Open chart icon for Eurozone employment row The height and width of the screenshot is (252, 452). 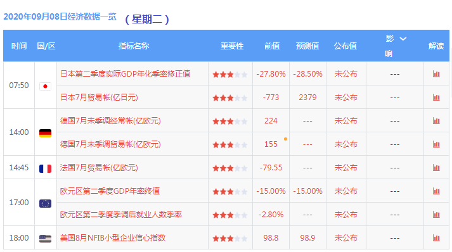click(x=436, y=215)
